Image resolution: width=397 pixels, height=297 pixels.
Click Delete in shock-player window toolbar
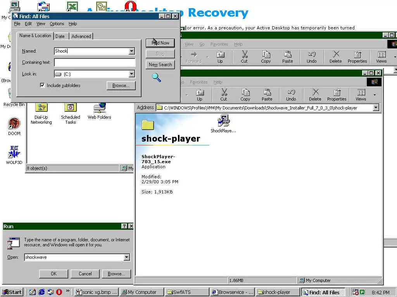[x=315, y=95]
